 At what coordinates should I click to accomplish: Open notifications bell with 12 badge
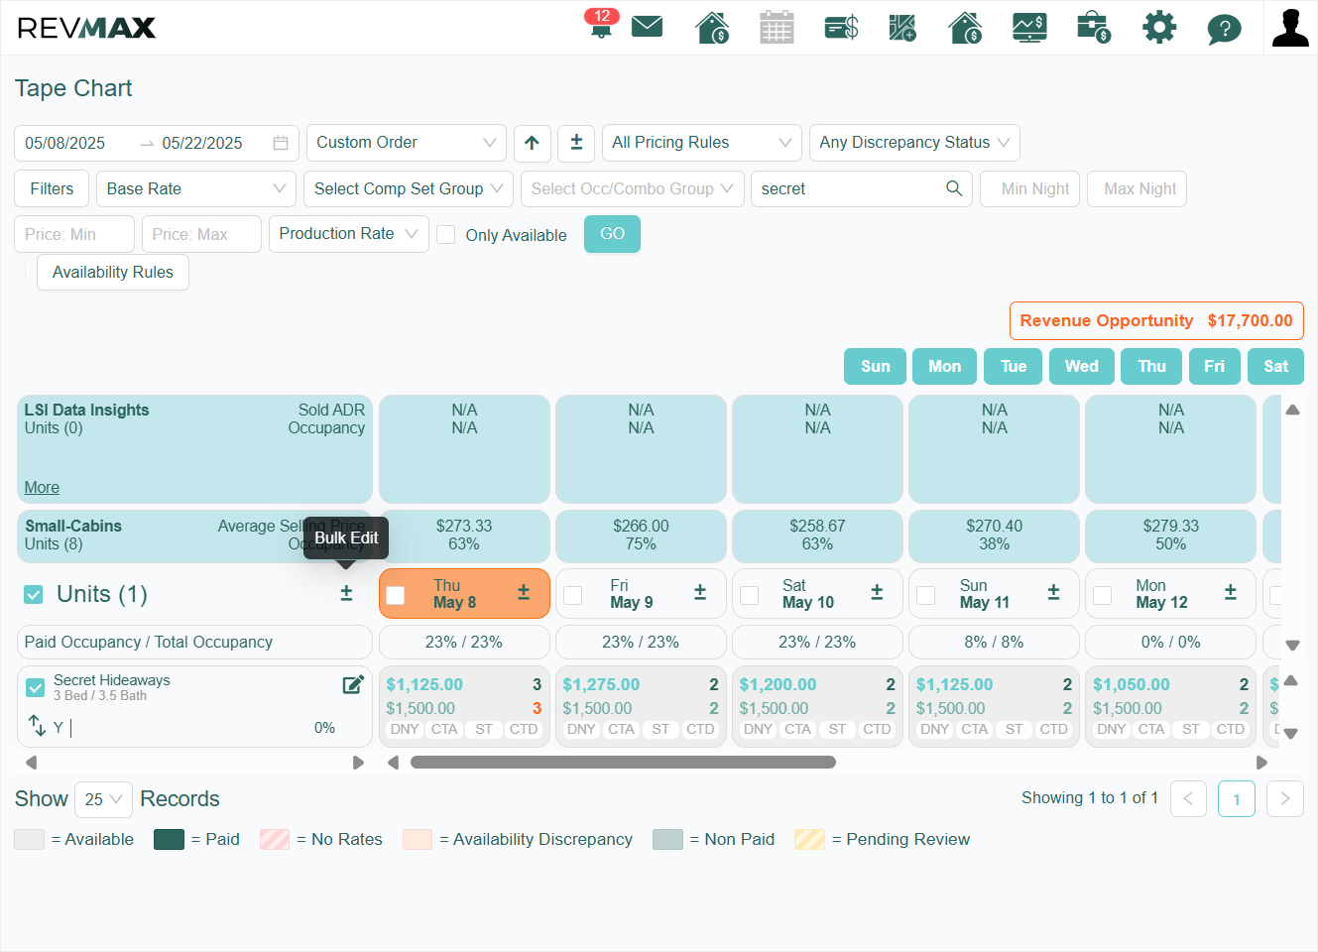click(601, 24)
